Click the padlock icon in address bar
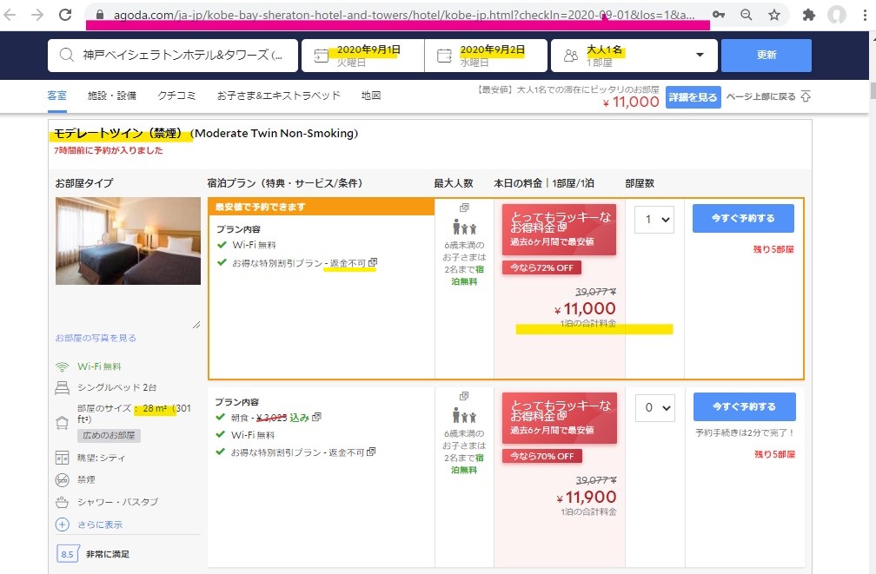Screen dimensions: 876x574 point(100,15)
